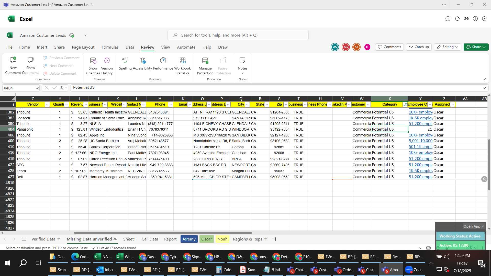This screenshot has width=491, height=276.
Task: Open the Accessibility checker
Action: [x=142, y=63]
